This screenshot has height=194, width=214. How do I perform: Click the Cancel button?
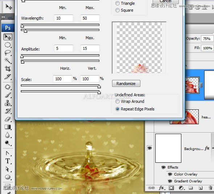click(166, 1)
